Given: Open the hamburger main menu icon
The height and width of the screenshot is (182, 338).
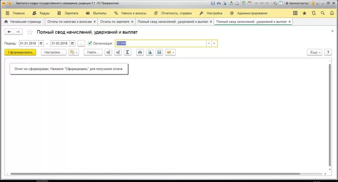Looking at the screenshot, I should coord(8,13).
